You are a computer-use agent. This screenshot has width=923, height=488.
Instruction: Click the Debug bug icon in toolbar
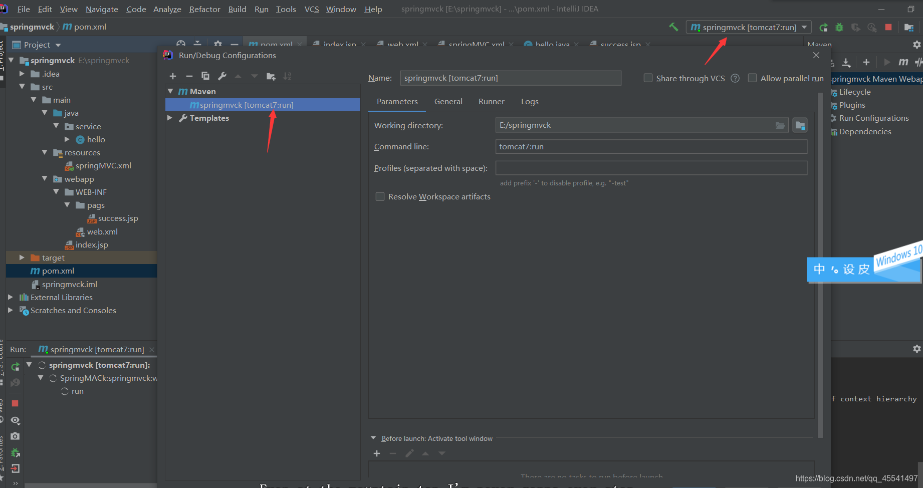(x=839, y=27)
